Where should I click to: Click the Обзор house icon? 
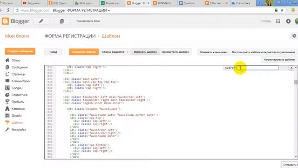click(7, 60)
